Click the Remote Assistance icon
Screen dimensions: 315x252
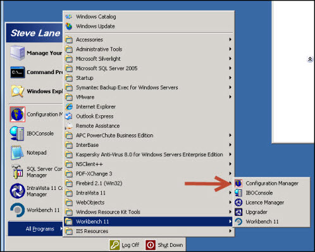click(69, 126)
